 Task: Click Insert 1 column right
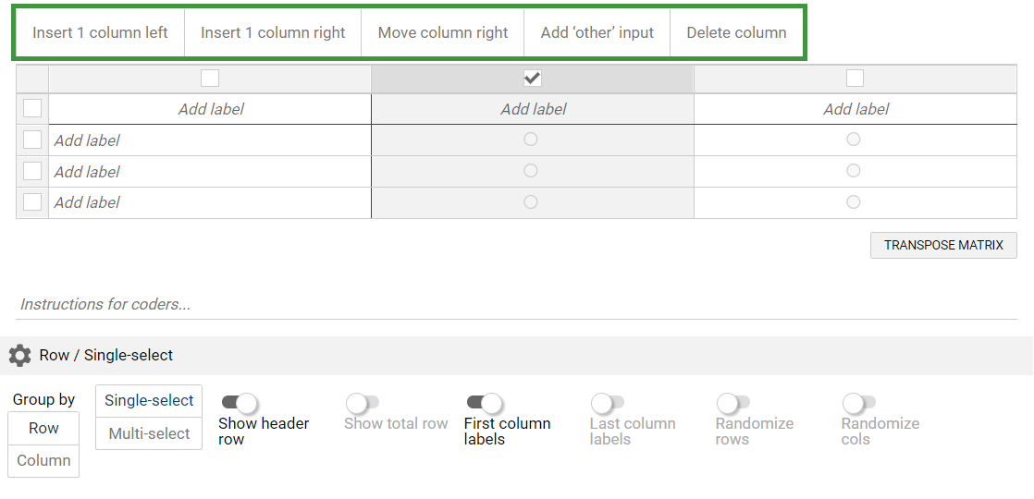273,33
